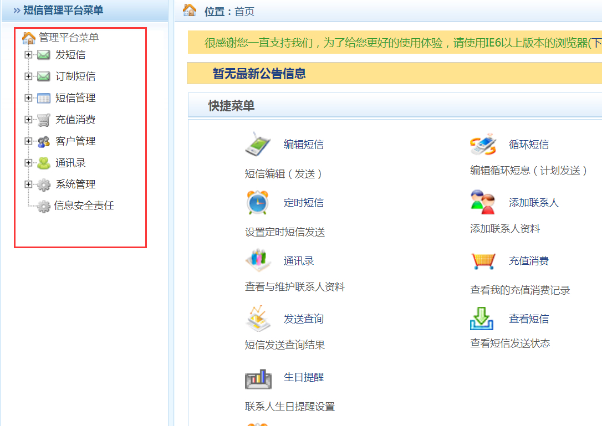Viewport: 602px width, 426px height.
Task: Click the 短信管理平台菜单 panel header
Action: point(85,11)
